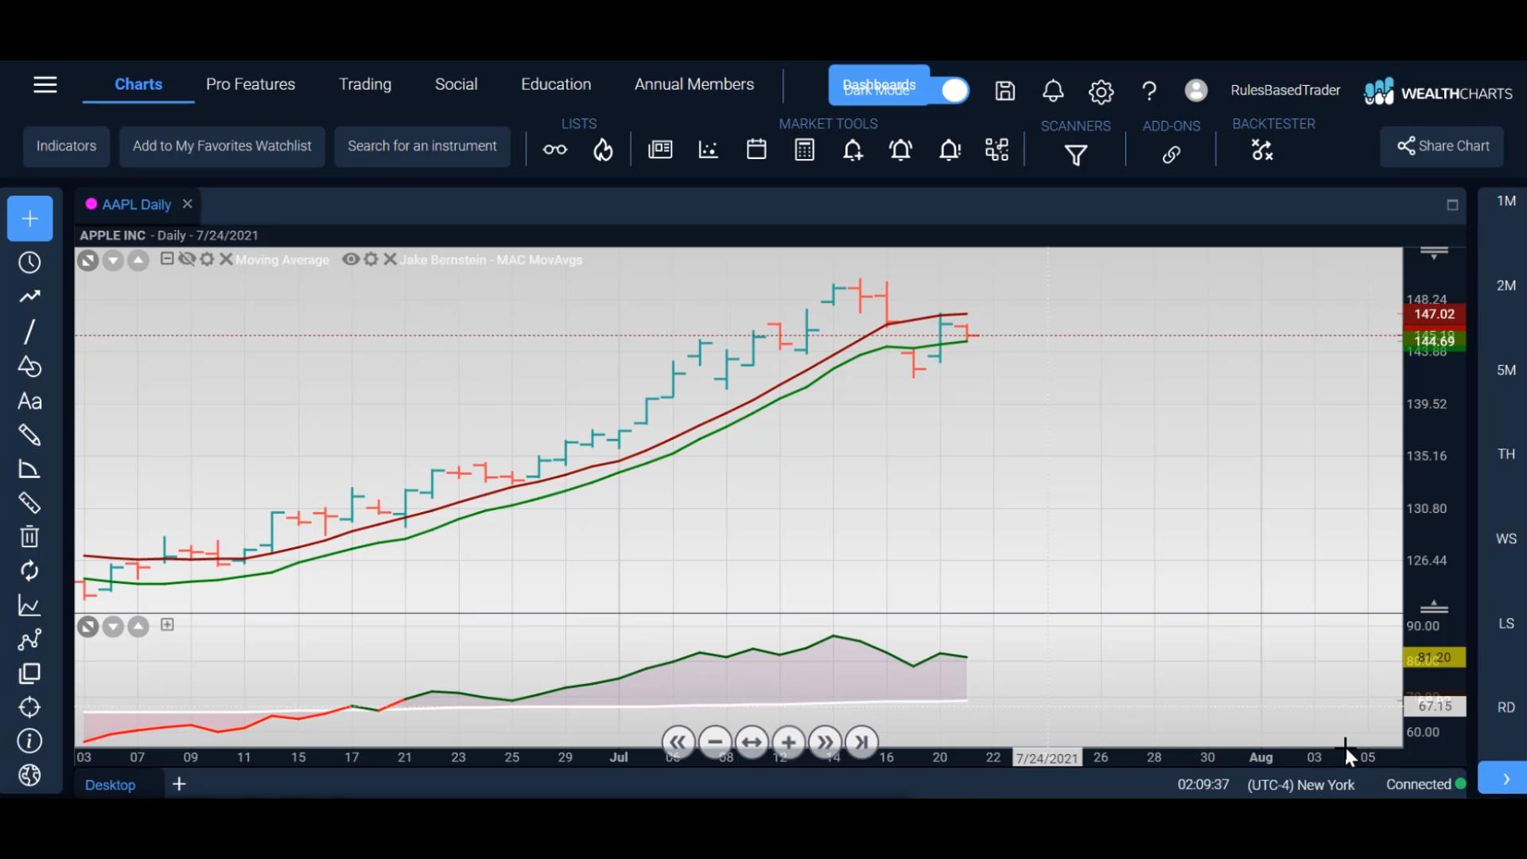Click the blue plus add tool button
This screenshot has width=1527, height=859.
click(30, 219)
